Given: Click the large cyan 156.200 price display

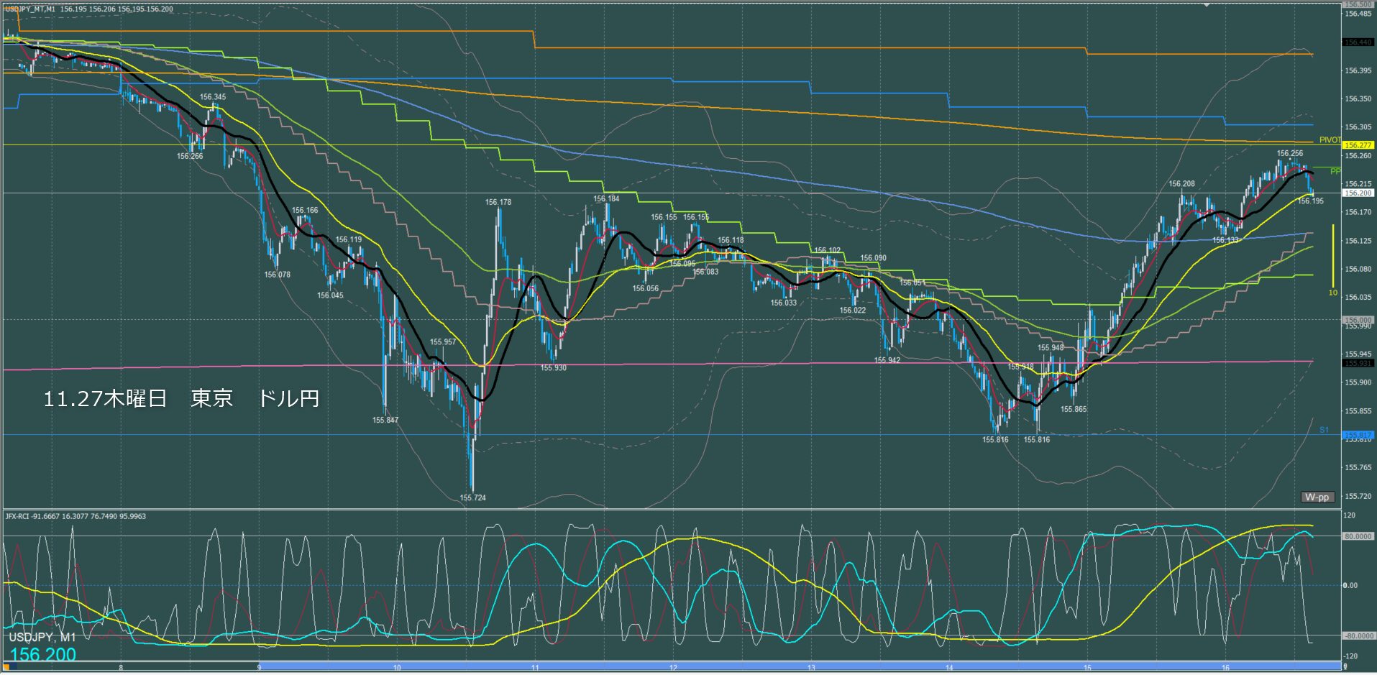Looking at the screenshot, I should coord(43,654).
